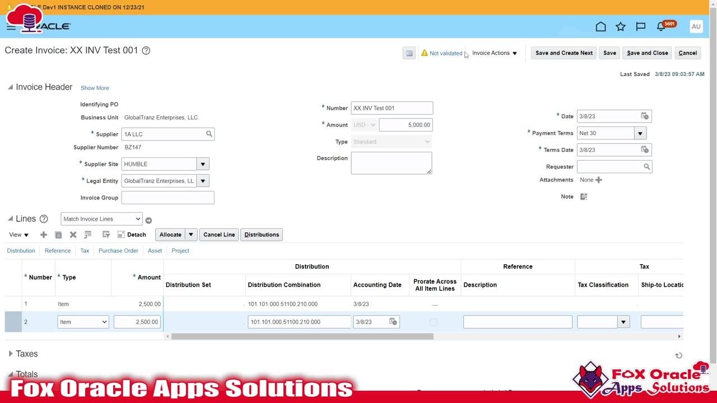Open the View menu in Lines toolbar
The image size is (717, 403).
coord(19,235)
